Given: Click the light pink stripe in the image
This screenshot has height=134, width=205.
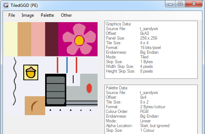Looking at the screenshot, I should [38, 39].
